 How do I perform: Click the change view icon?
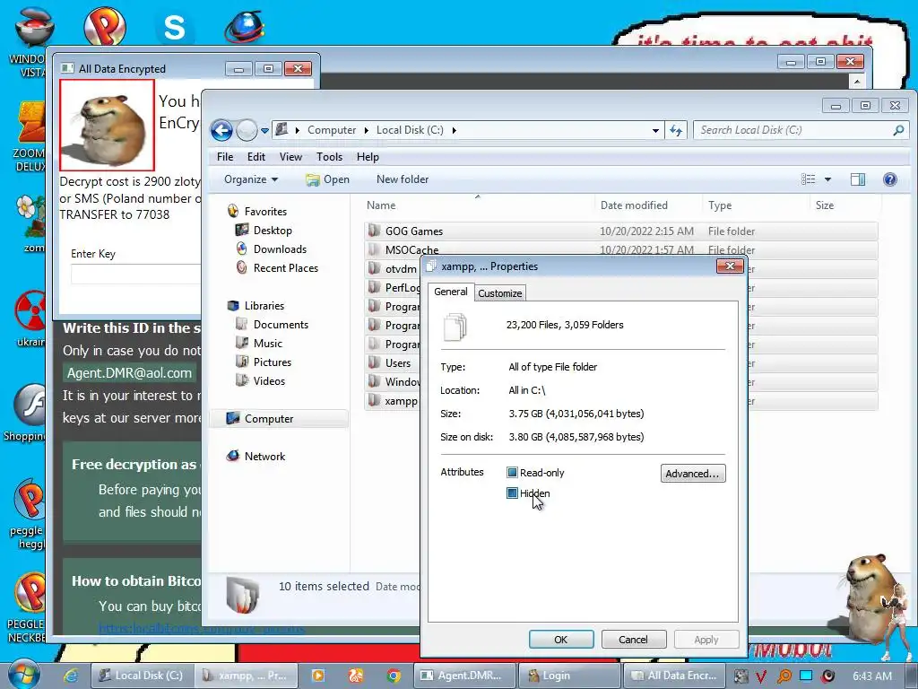click(x=808, y=179)
